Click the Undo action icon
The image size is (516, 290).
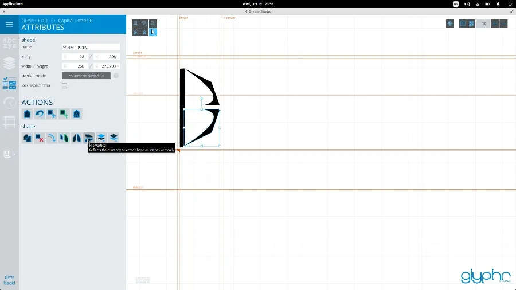tap(40, 114)
